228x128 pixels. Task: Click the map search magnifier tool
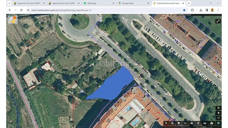172,123
